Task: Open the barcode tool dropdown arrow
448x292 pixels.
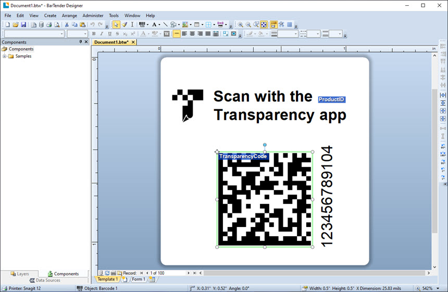Action: pyautogui.click(x=147, y=25)
